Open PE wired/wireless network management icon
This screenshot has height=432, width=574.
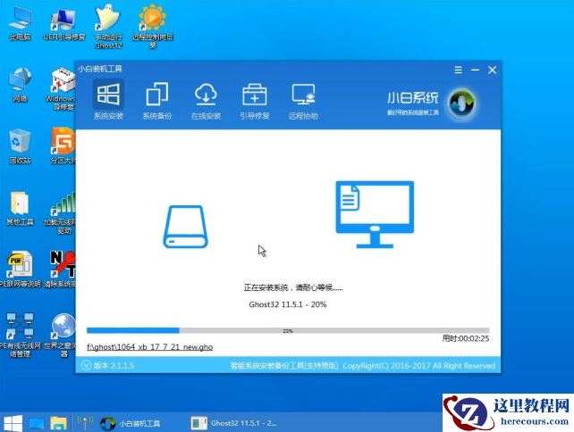(21, 335)
